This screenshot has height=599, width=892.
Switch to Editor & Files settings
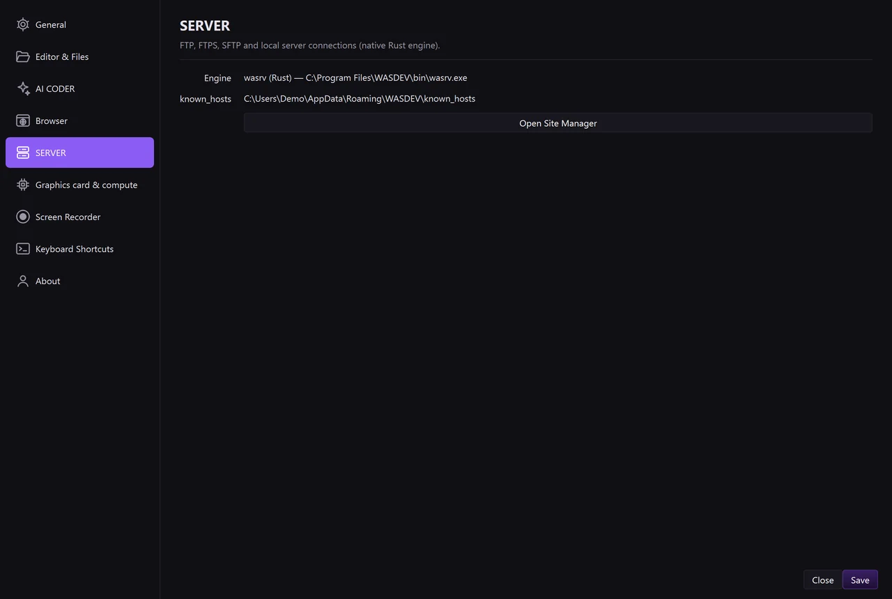pos(79,56)
